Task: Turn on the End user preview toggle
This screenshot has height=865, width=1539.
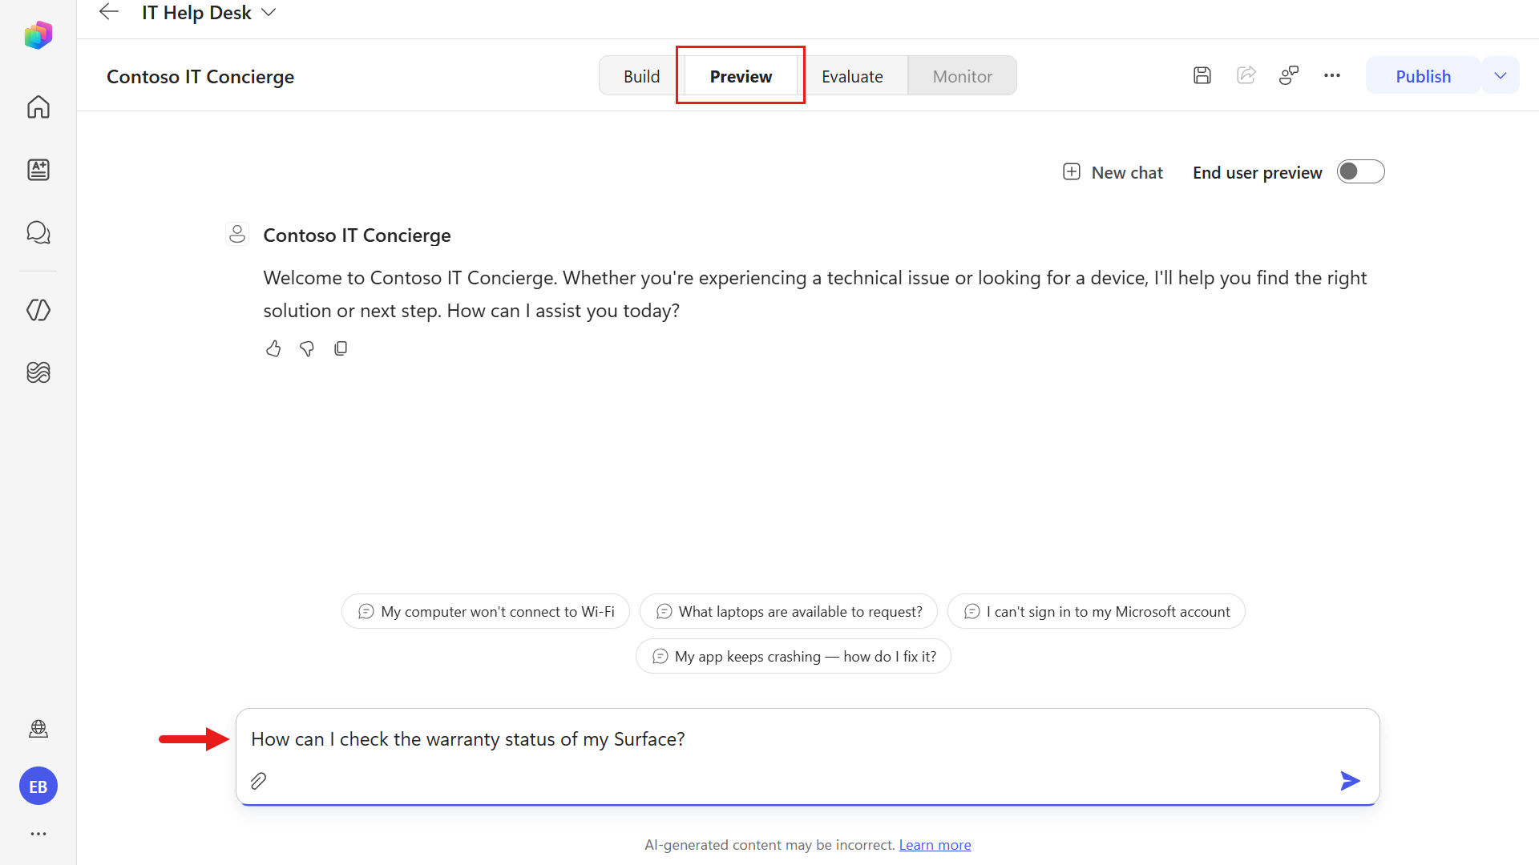Action: pyautogui.click(x=1360, y=172)
